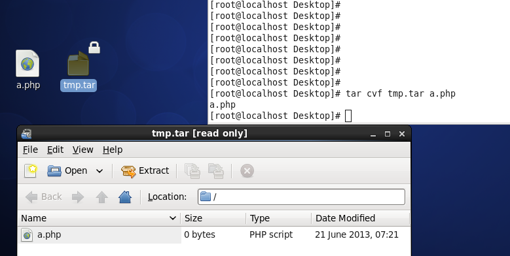Click the 'PHP script' type cell
This screenshot has width=510, height=256.
click(271, 234)
